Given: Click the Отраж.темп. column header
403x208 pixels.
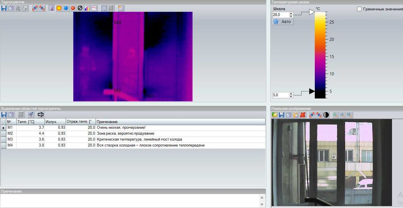Looking at the screenshot, I should [81, 122].
